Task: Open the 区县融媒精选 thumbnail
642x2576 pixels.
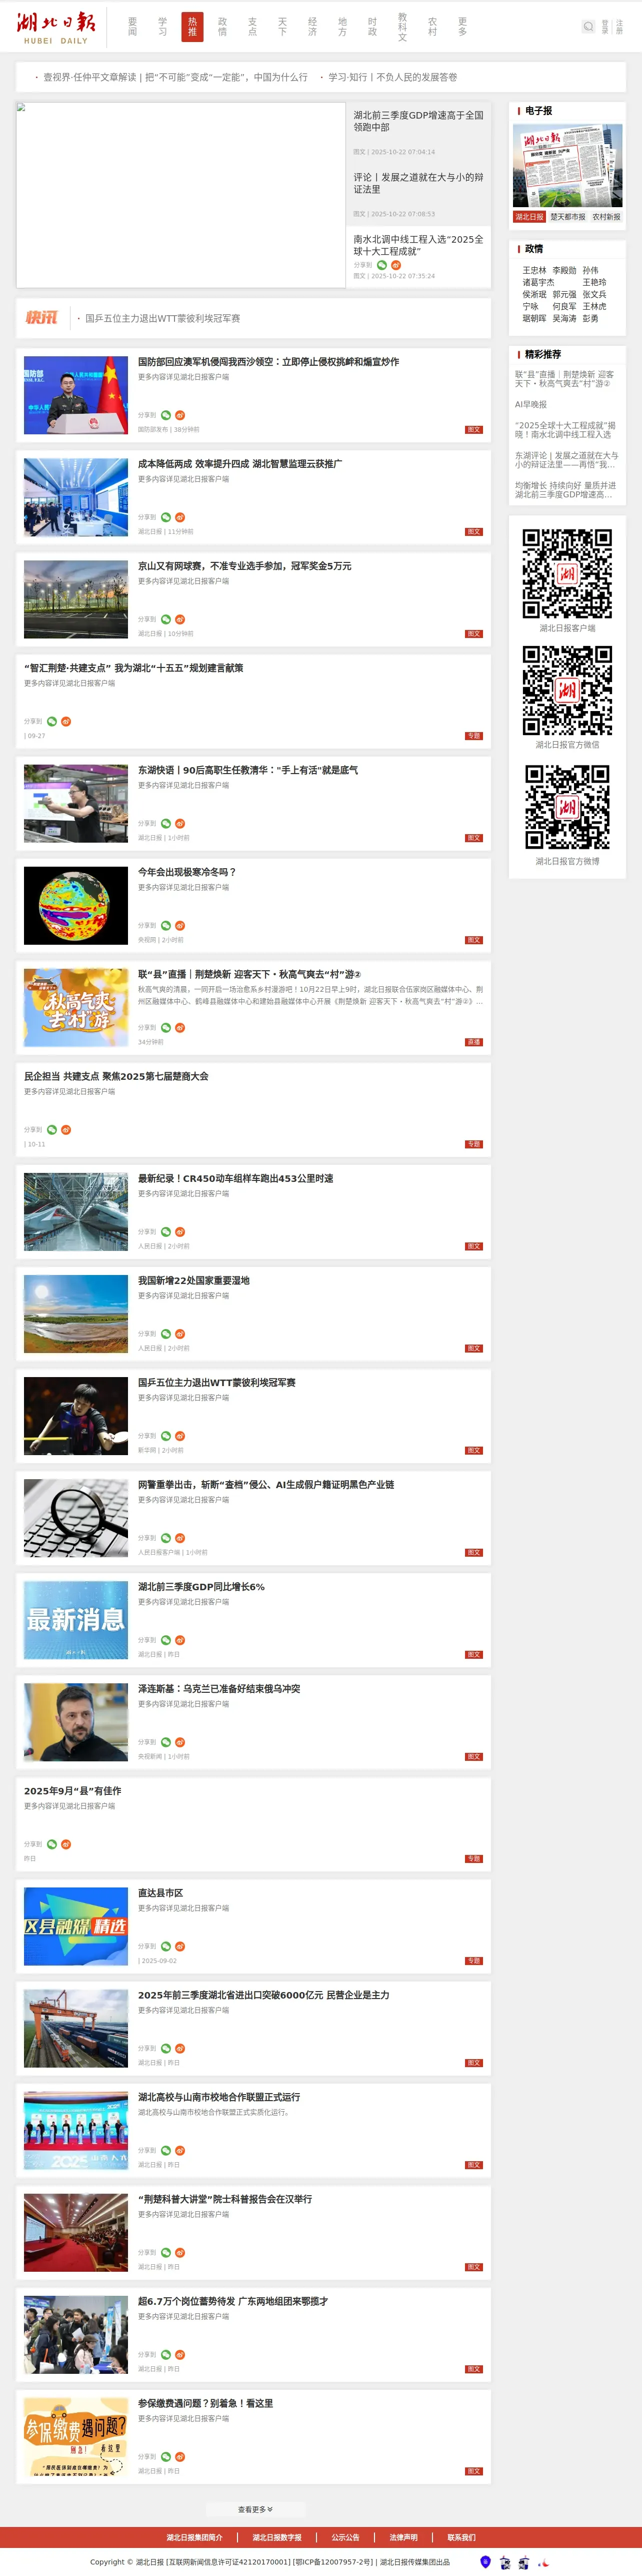Action: (76, 1926)
